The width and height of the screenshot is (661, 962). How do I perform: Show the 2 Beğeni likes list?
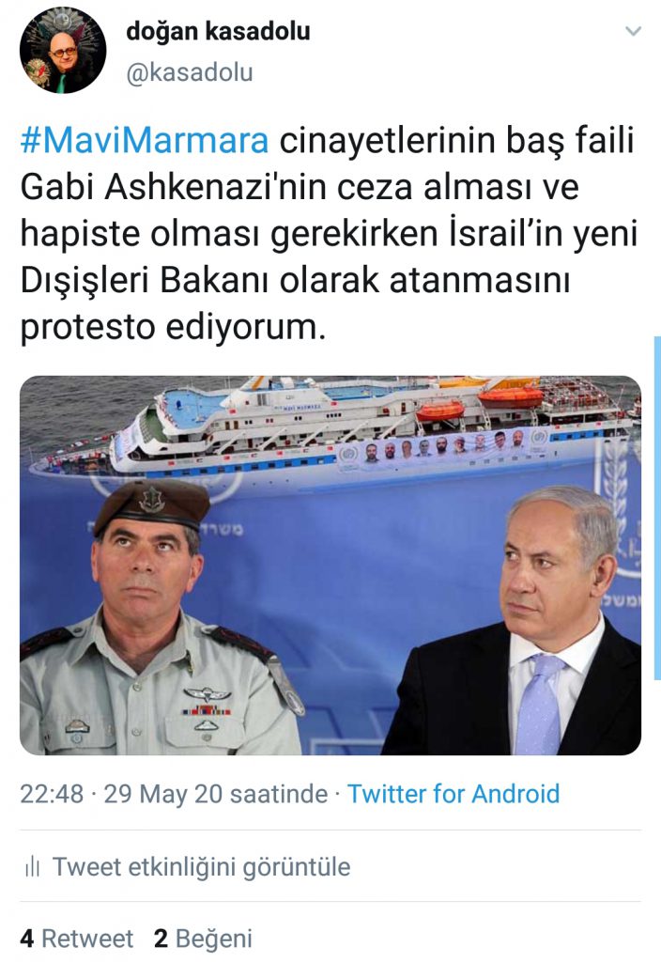pos(203,939)
